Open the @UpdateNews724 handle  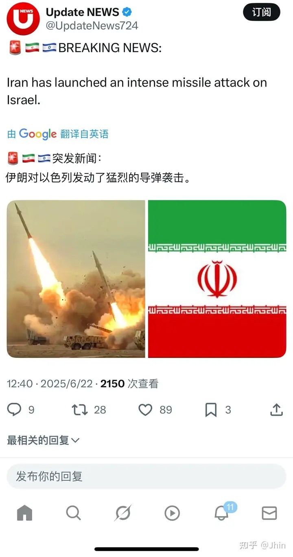pyautogui.click(x=92, y=26)
